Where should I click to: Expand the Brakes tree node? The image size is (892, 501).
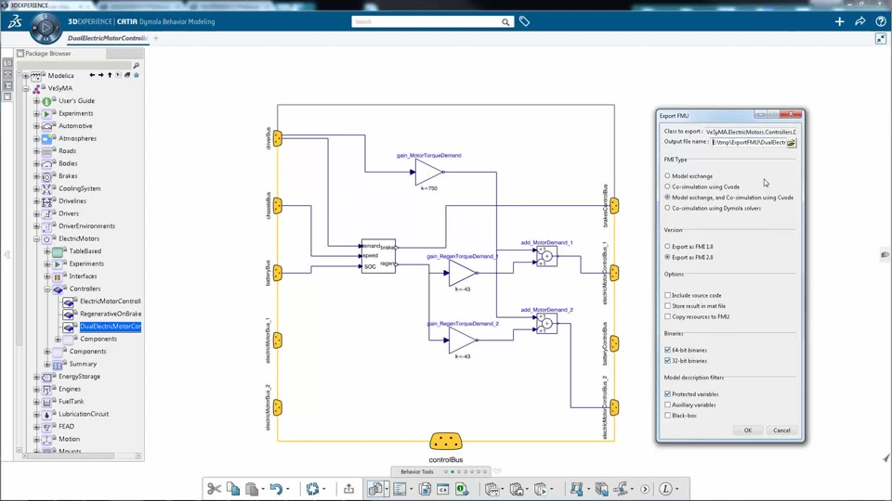tap(36, 176)
